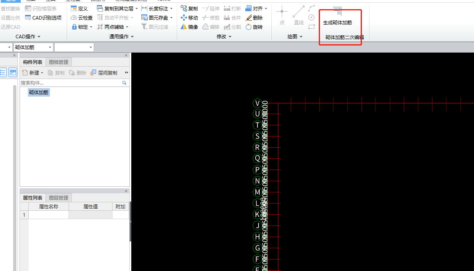Click 还原CAD button

tap(10, 27)
